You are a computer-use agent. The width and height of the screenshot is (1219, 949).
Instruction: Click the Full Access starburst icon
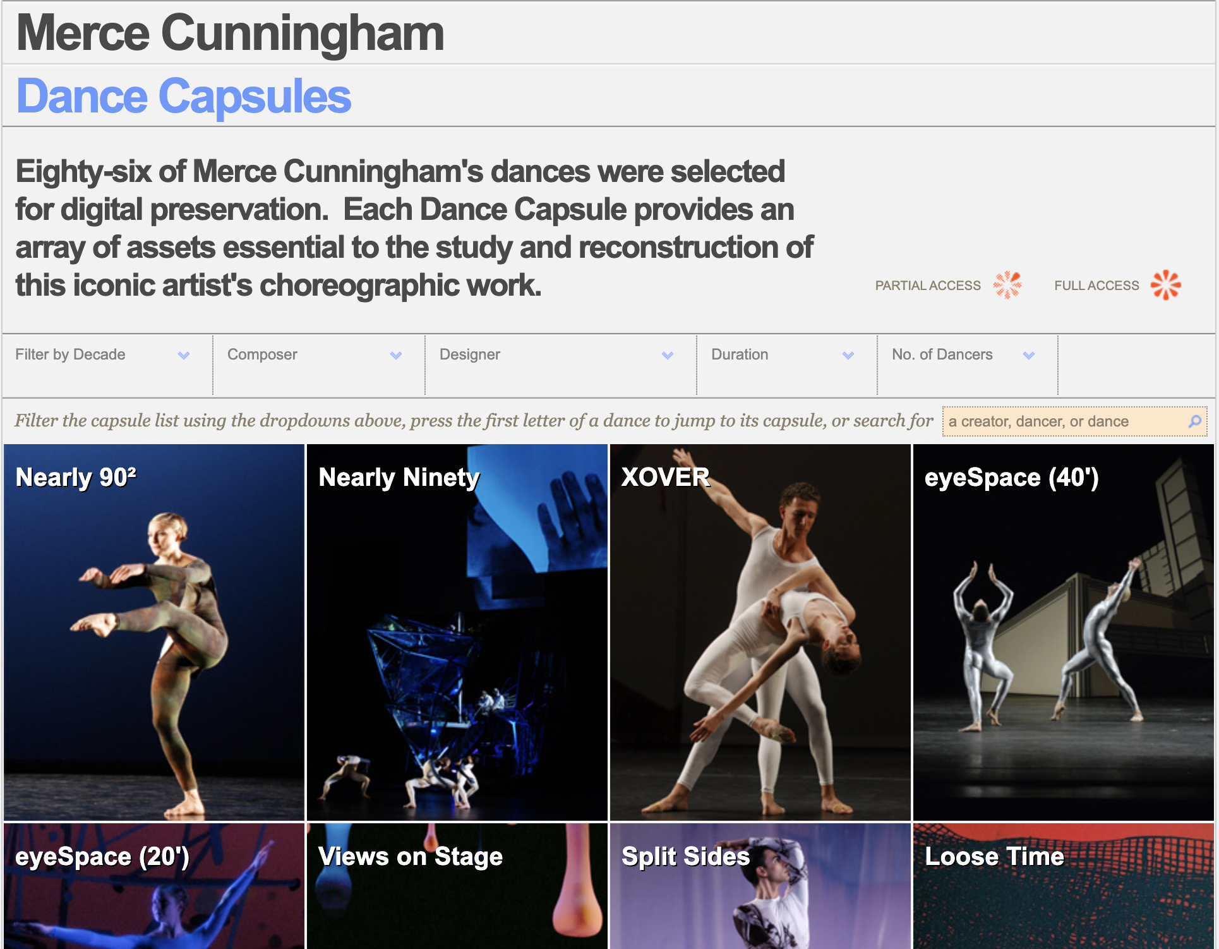point(1165,285)
